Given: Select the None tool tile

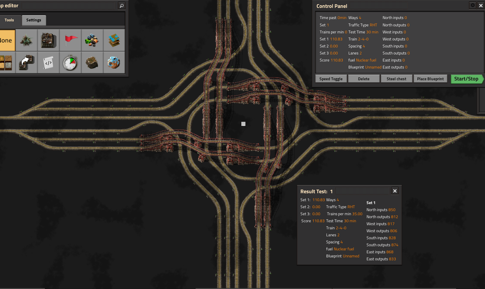Looking at the screenshot, I should 6,40.
